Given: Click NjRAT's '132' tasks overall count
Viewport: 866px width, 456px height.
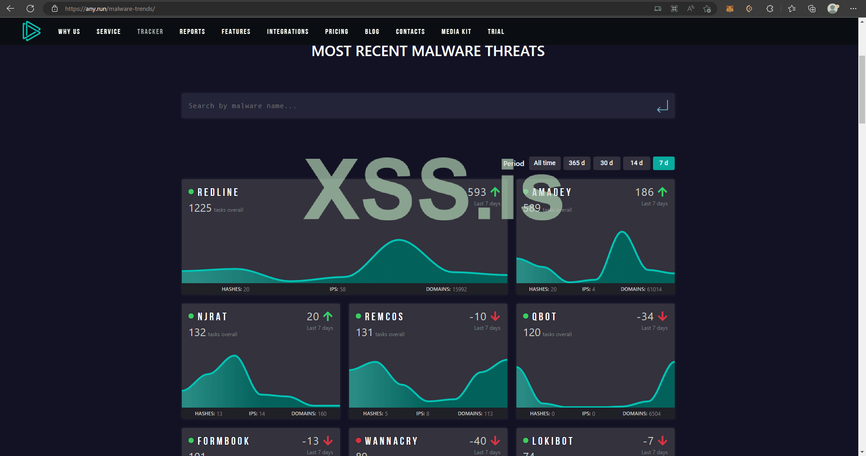Looking at the screenshot, I should pos(197,332).
